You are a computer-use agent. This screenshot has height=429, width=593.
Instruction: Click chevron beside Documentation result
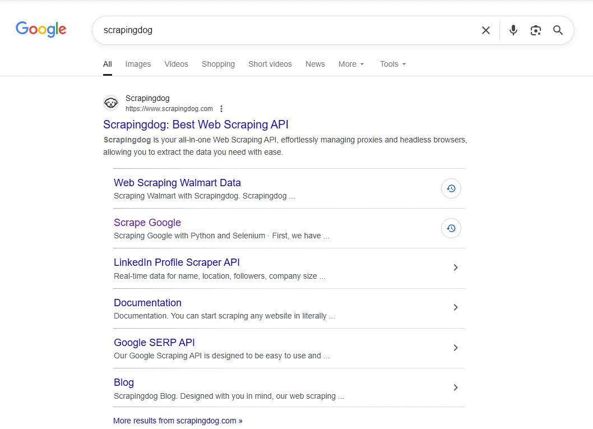[x=455, y=307]
